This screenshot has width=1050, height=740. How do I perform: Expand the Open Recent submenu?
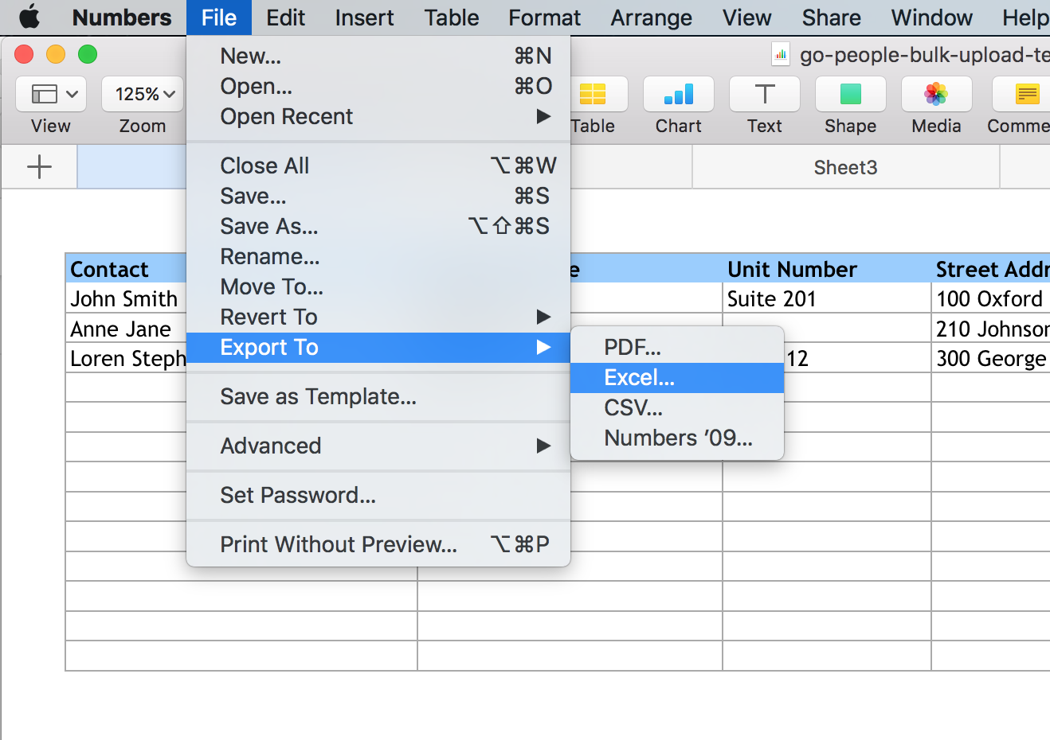pyautogui.click(x=378, y=116)
